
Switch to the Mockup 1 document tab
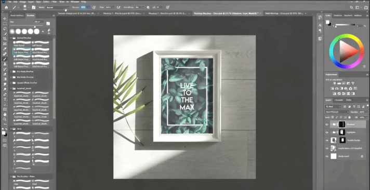(122, 13)
